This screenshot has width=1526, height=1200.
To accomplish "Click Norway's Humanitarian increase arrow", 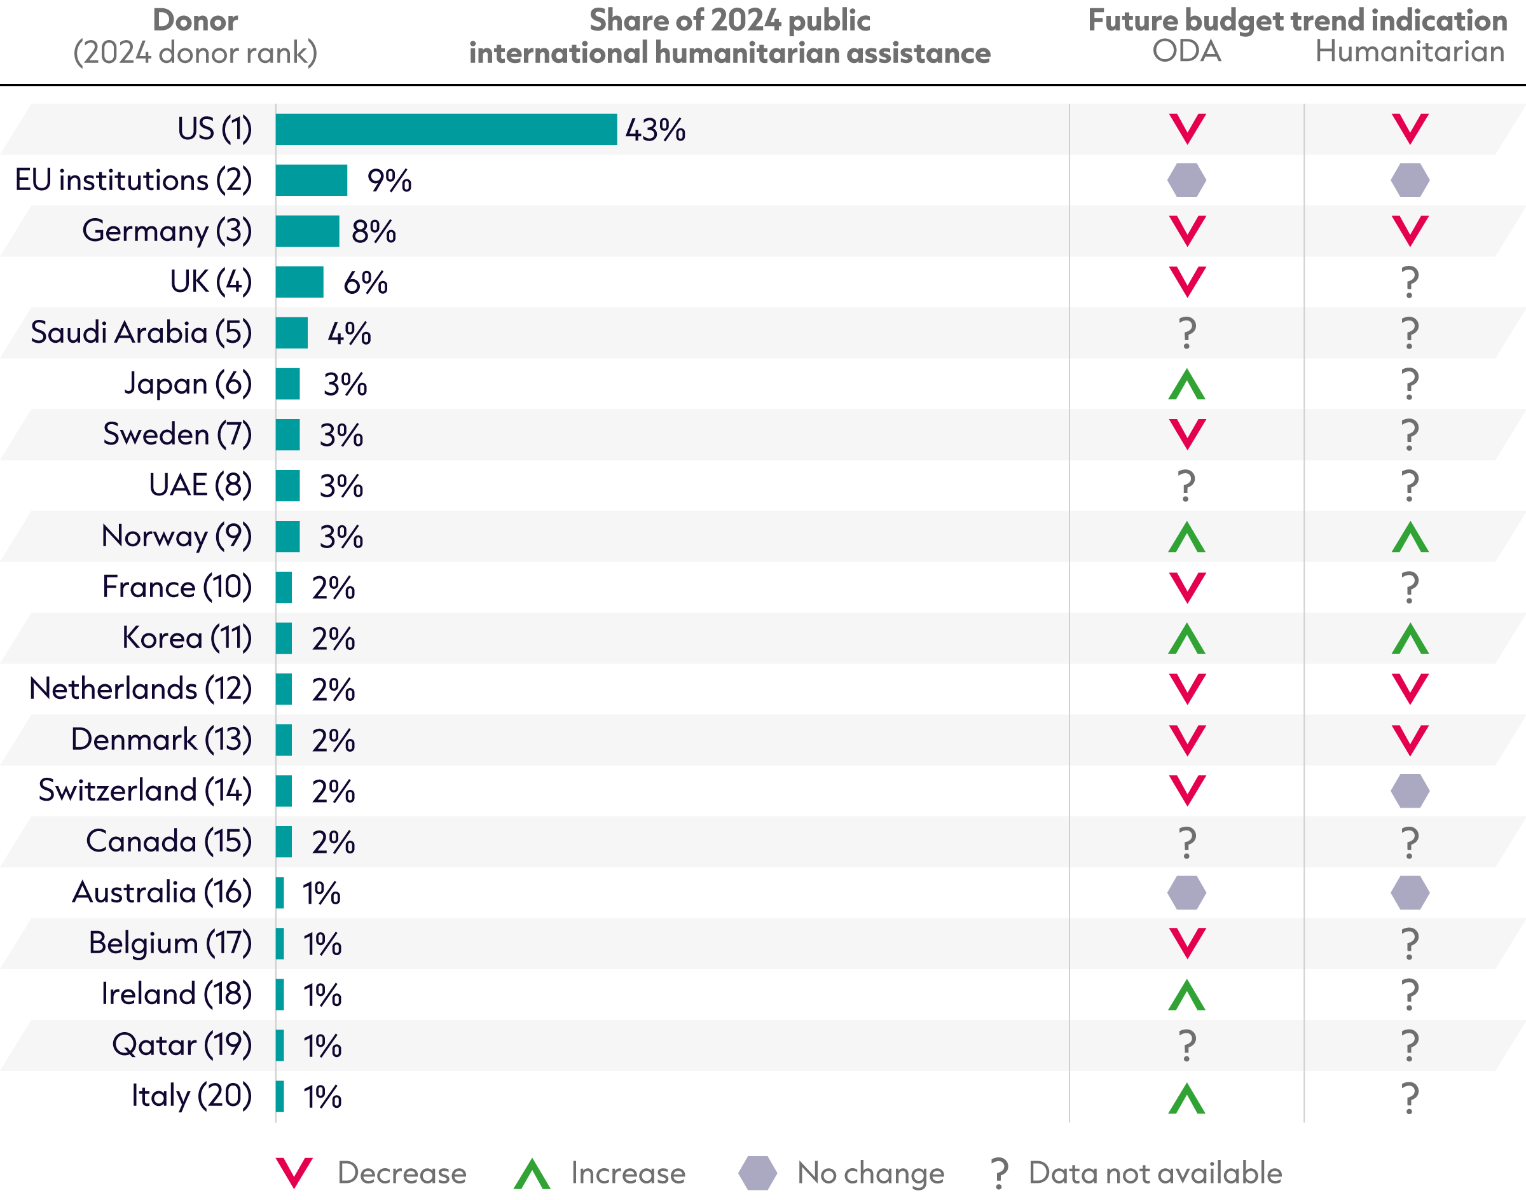I will 1410,537.
